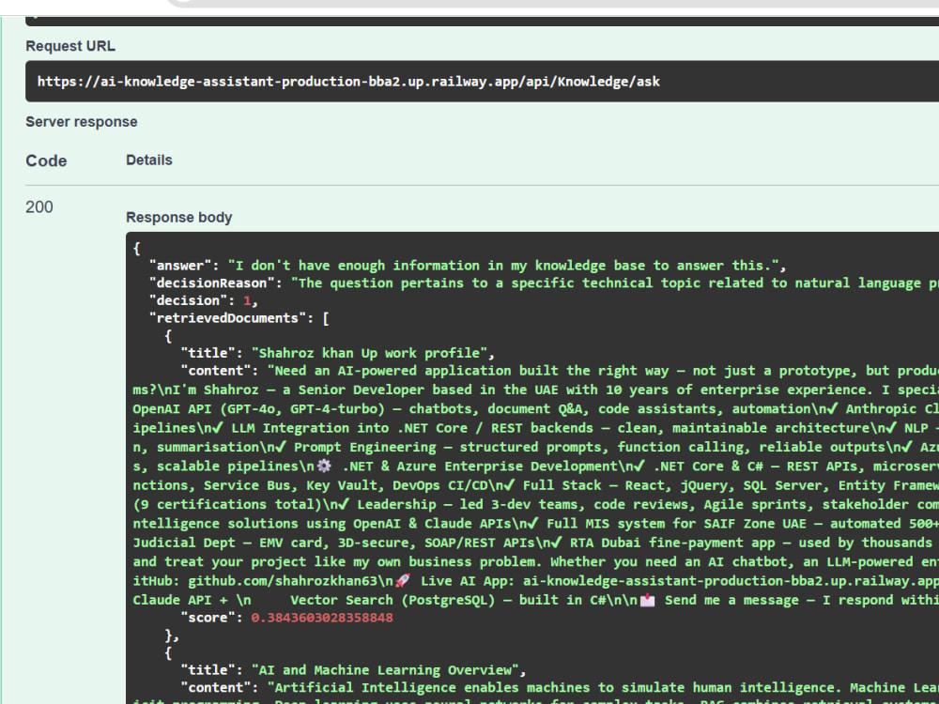Click the 'Details' column header

(149, 160)
